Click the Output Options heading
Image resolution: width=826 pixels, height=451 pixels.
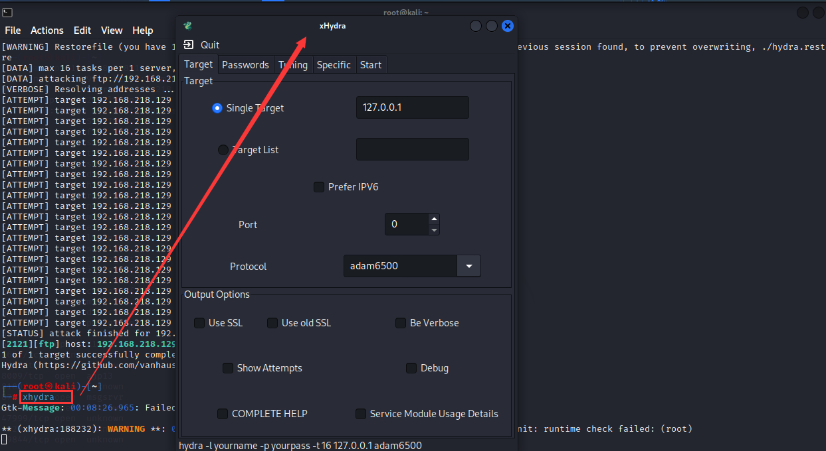point(217,294)
